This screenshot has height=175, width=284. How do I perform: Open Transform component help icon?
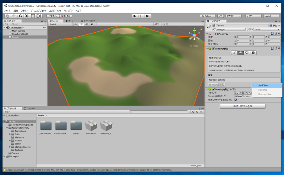(272, 33)
